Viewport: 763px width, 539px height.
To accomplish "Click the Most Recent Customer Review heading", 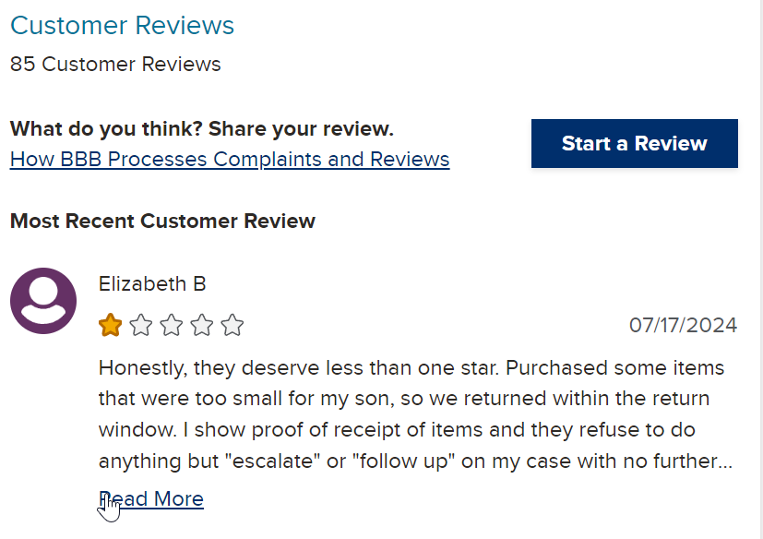I will click(162, 222).
